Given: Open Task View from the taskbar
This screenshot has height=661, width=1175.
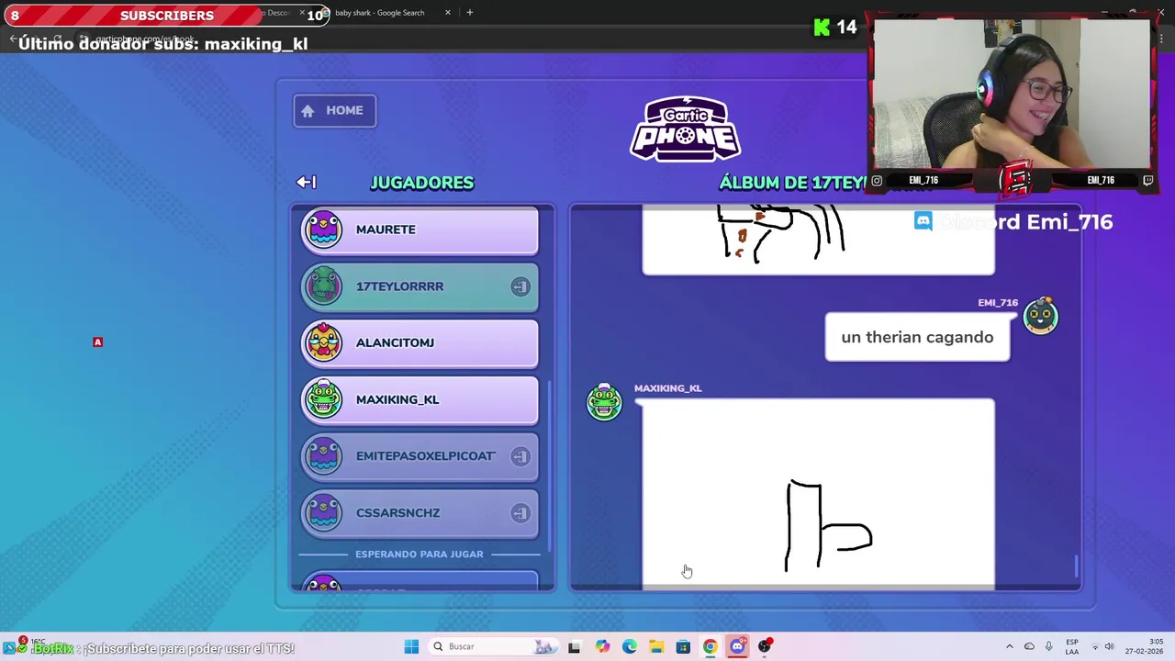Looking at the screenshot, I should [574, 646].
